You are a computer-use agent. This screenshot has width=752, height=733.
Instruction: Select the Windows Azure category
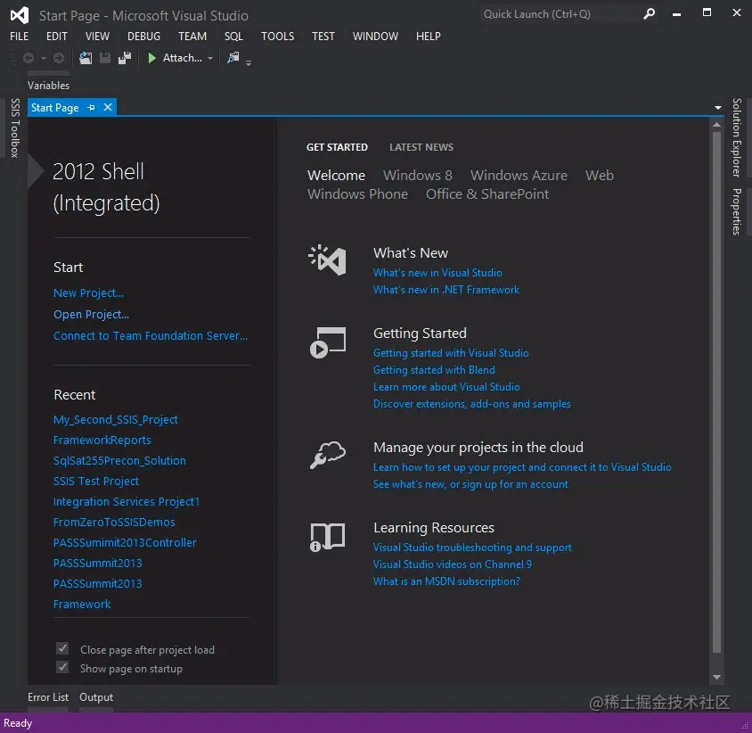click(519, 175)
